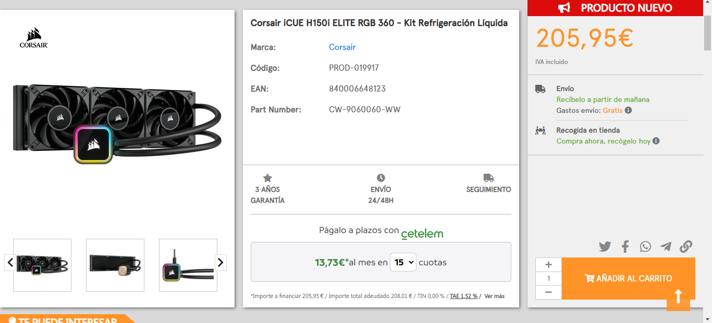Share product via Facebook icon

625,247
